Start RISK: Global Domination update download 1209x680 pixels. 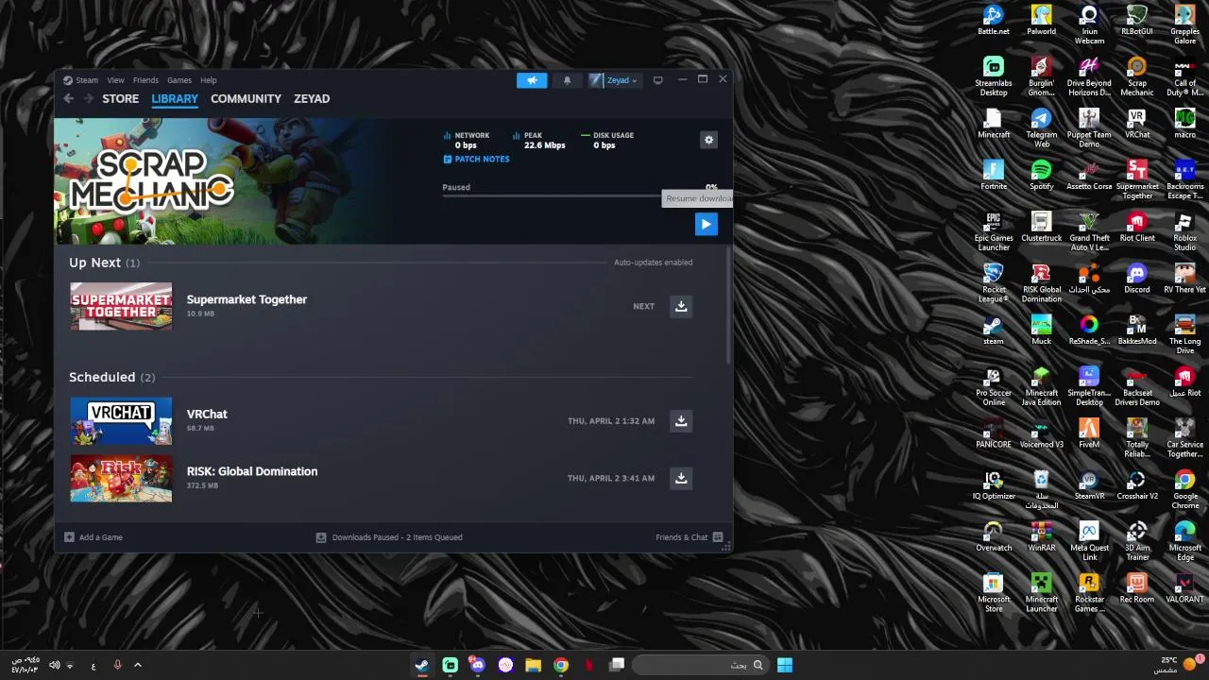[x=681, y=478]
